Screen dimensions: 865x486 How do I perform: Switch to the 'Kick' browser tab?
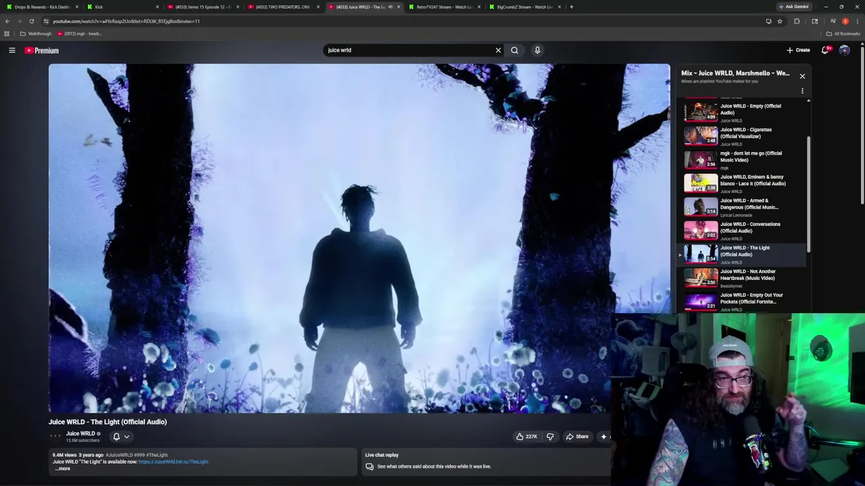pos(122,7)
